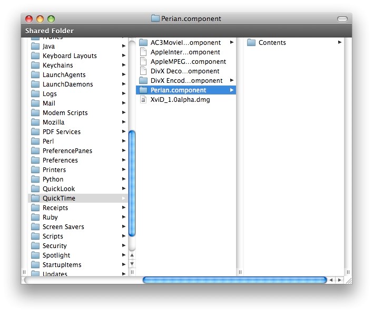Click the AppleMPEG component file icon
The height and width of the screenshot is (313, 373).
(143, 62)
